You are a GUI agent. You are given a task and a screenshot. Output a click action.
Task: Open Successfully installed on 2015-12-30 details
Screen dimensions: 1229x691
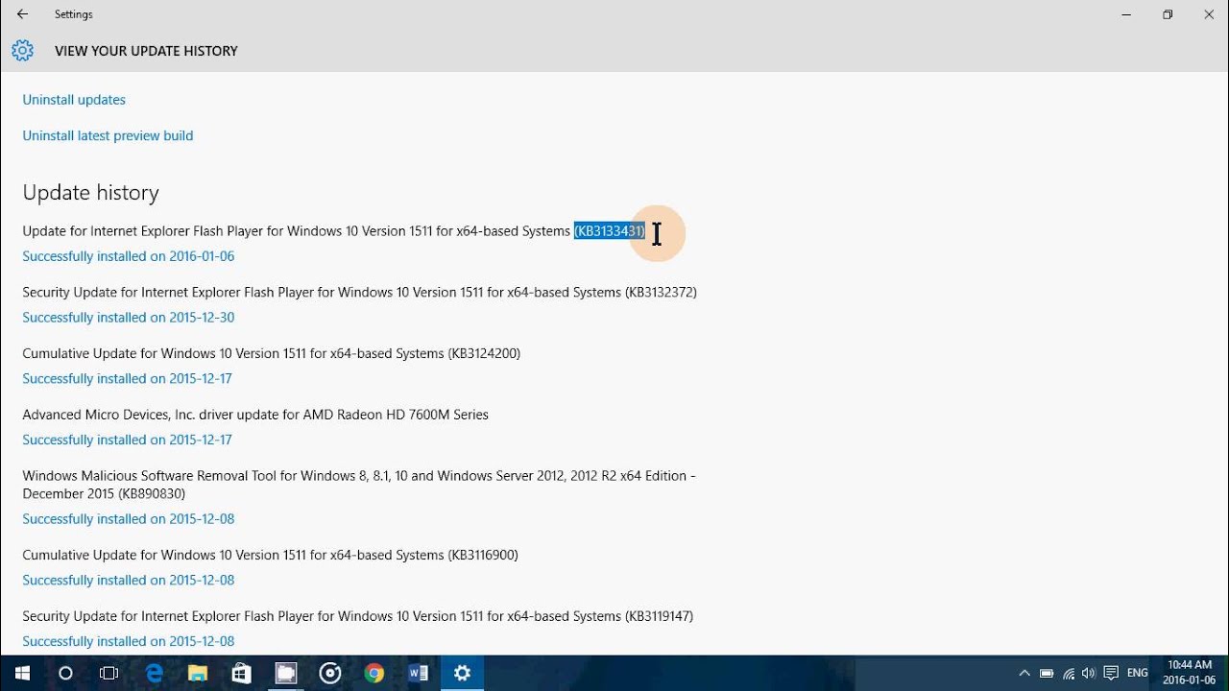[x=129, y=318]
